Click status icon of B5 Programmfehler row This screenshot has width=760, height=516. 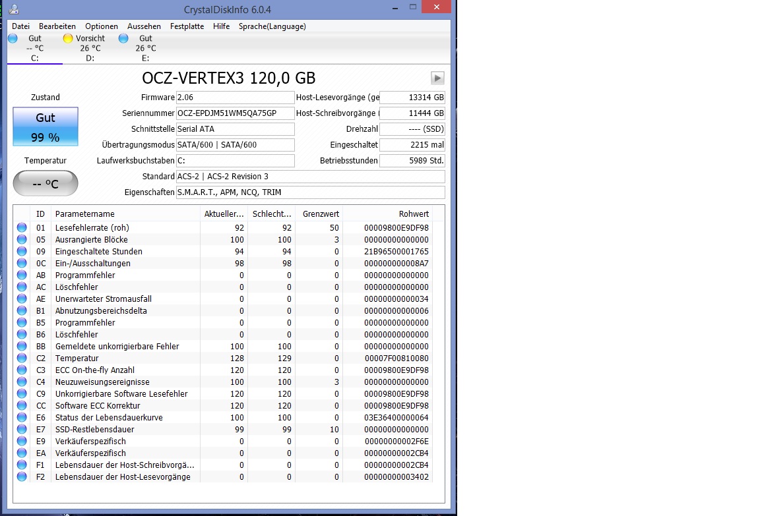[22, 322]
